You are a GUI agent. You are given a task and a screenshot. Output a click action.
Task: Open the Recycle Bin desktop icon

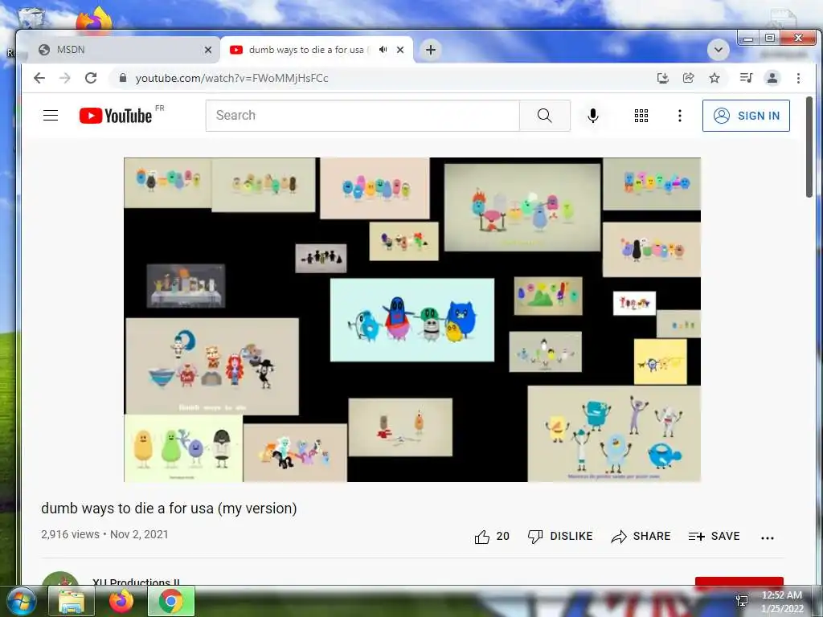pyautogui.click(x=31, y=18)
